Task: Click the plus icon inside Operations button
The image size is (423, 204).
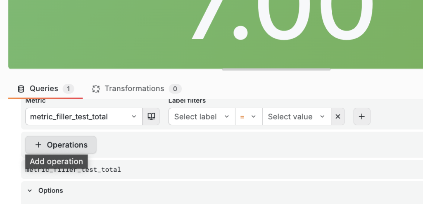Action: point(38,145)
